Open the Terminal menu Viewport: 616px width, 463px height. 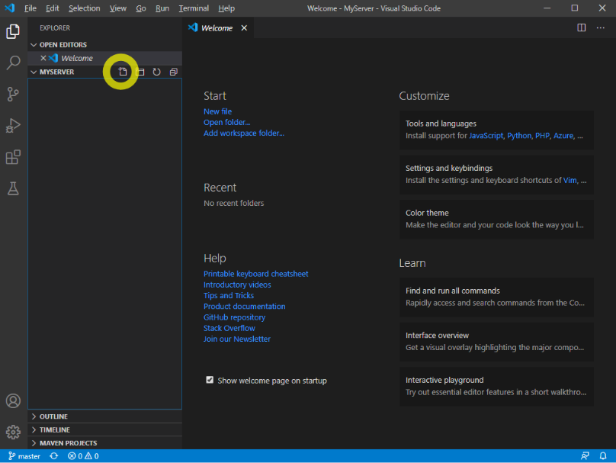(194, 8)
